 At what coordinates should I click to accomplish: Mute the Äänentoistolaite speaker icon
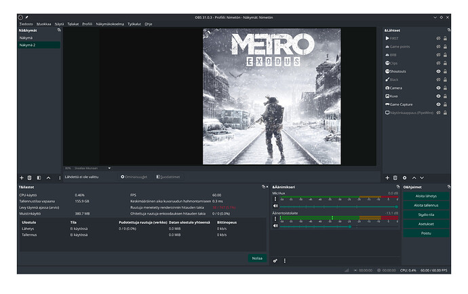pyautogui.click(x=275, y=226)
